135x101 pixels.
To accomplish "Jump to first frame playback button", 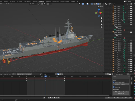I will pyautogui.click(x=49, y=98).
